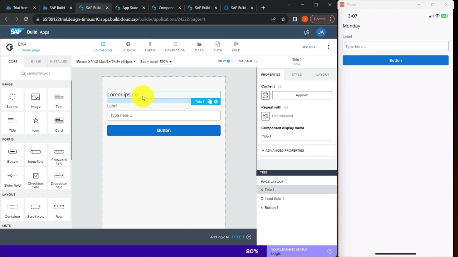Select the Image component in palette

[x=35, y=100]
